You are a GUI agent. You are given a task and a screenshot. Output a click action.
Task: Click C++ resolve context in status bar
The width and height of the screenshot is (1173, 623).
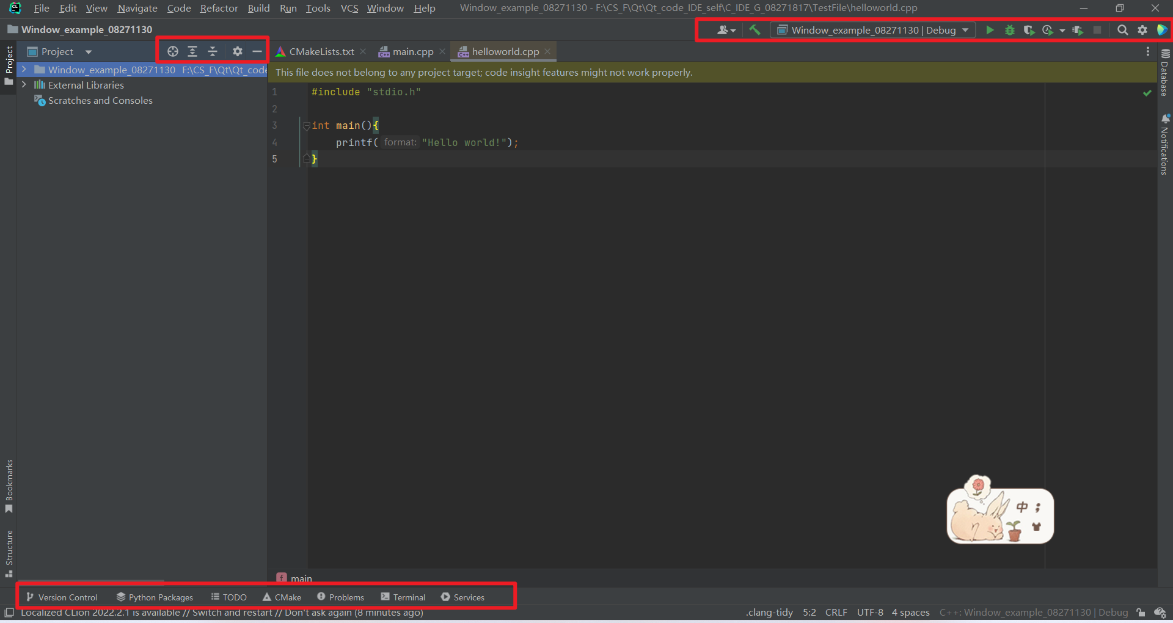[1034, 612]
